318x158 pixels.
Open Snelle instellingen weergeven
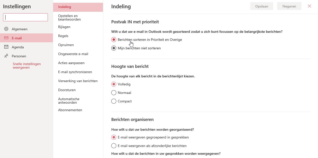[x=27, y=66]
